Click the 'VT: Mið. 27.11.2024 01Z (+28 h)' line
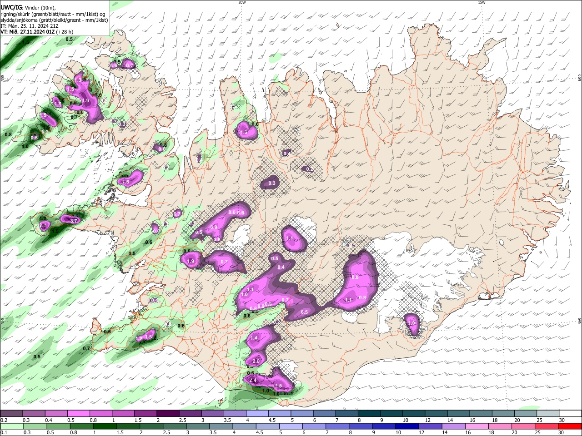The image size is (582, 436). click(x=37, y=32)
